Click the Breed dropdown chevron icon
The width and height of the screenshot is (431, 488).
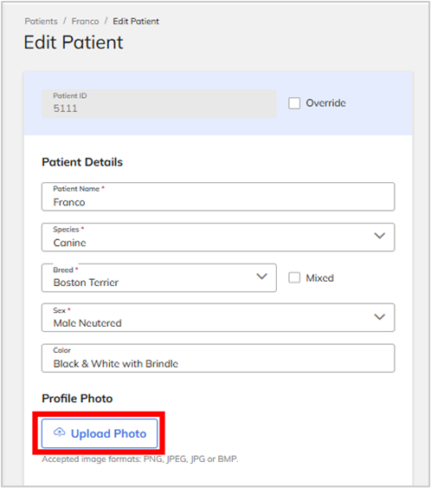261,277
